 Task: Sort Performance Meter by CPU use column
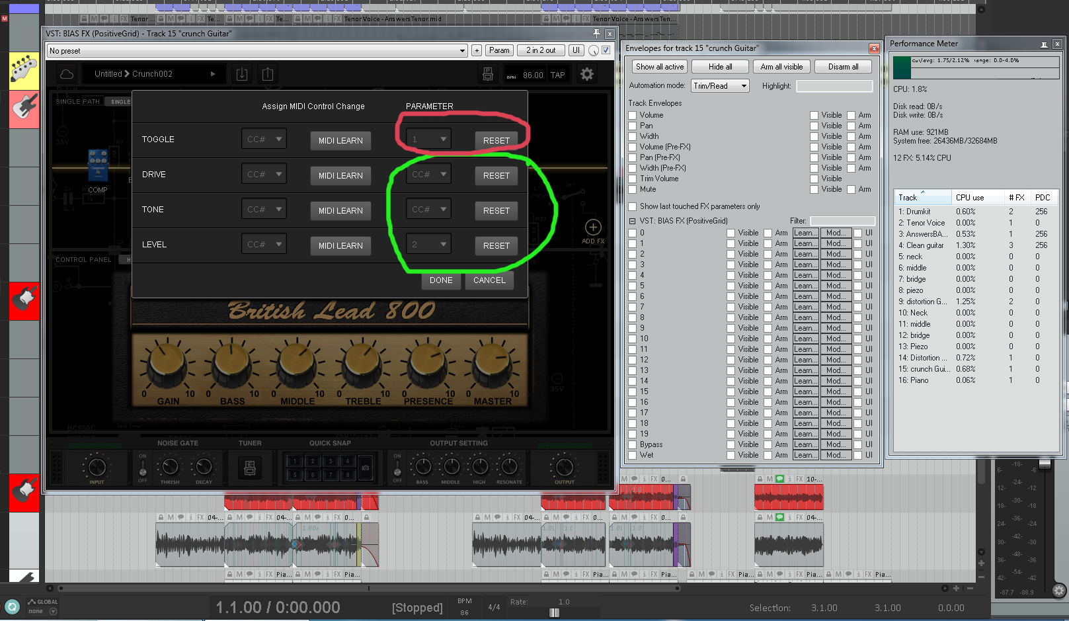(977, 198)
